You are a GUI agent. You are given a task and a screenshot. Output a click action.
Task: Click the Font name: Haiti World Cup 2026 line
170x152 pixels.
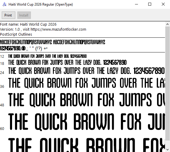[x=28, y=24]
